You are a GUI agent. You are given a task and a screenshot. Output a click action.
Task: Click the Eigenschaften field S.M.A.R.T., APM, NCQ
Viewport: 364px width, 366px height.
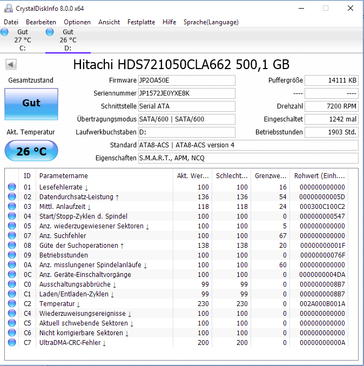(248, 158)
